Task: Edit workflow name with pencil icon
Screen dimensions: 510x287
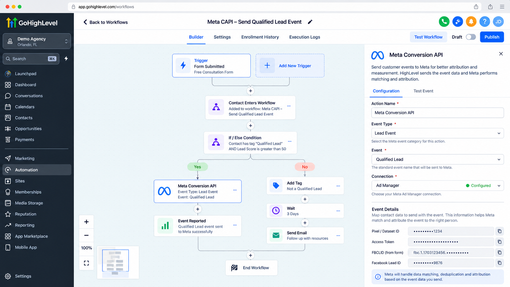Action: (x=310, y=22)
